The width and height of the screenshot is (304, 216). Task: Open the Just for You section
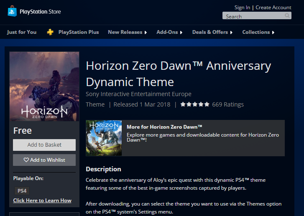tap(22, 32)
